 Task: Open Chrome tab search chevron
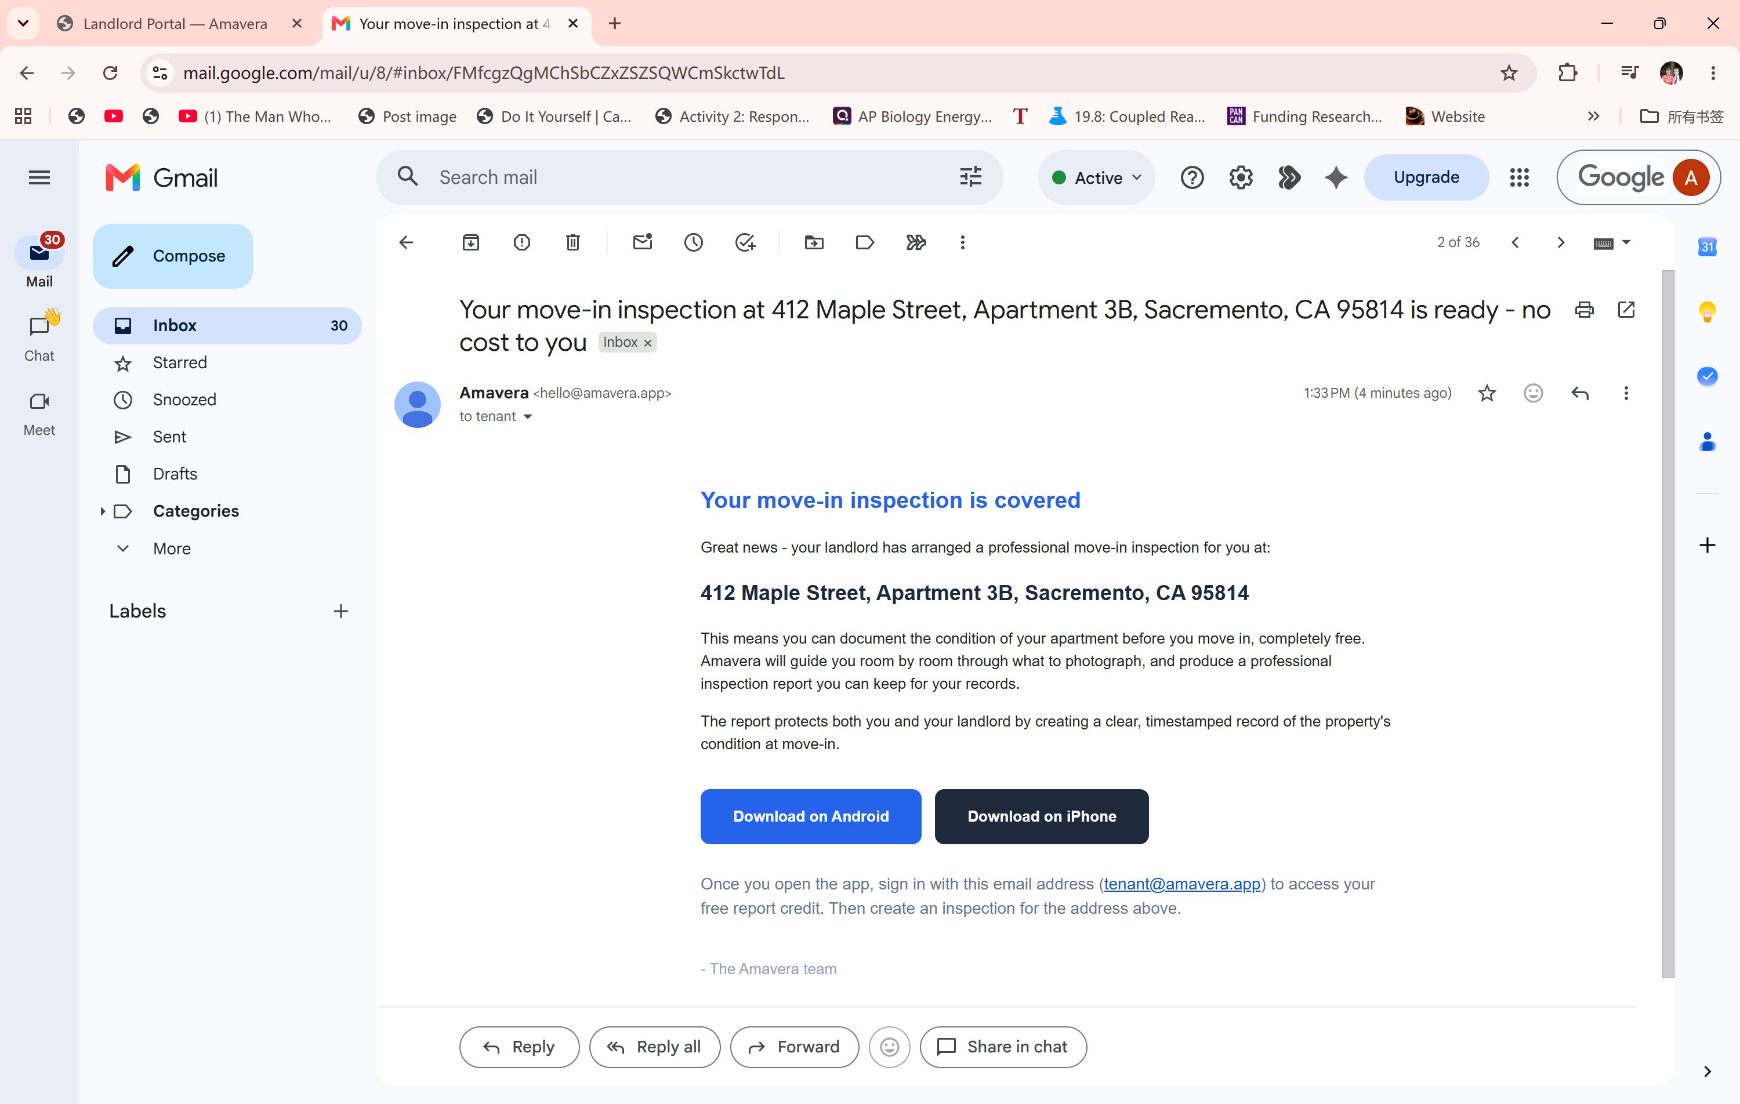pyautogui.click(x=23, y=23)
